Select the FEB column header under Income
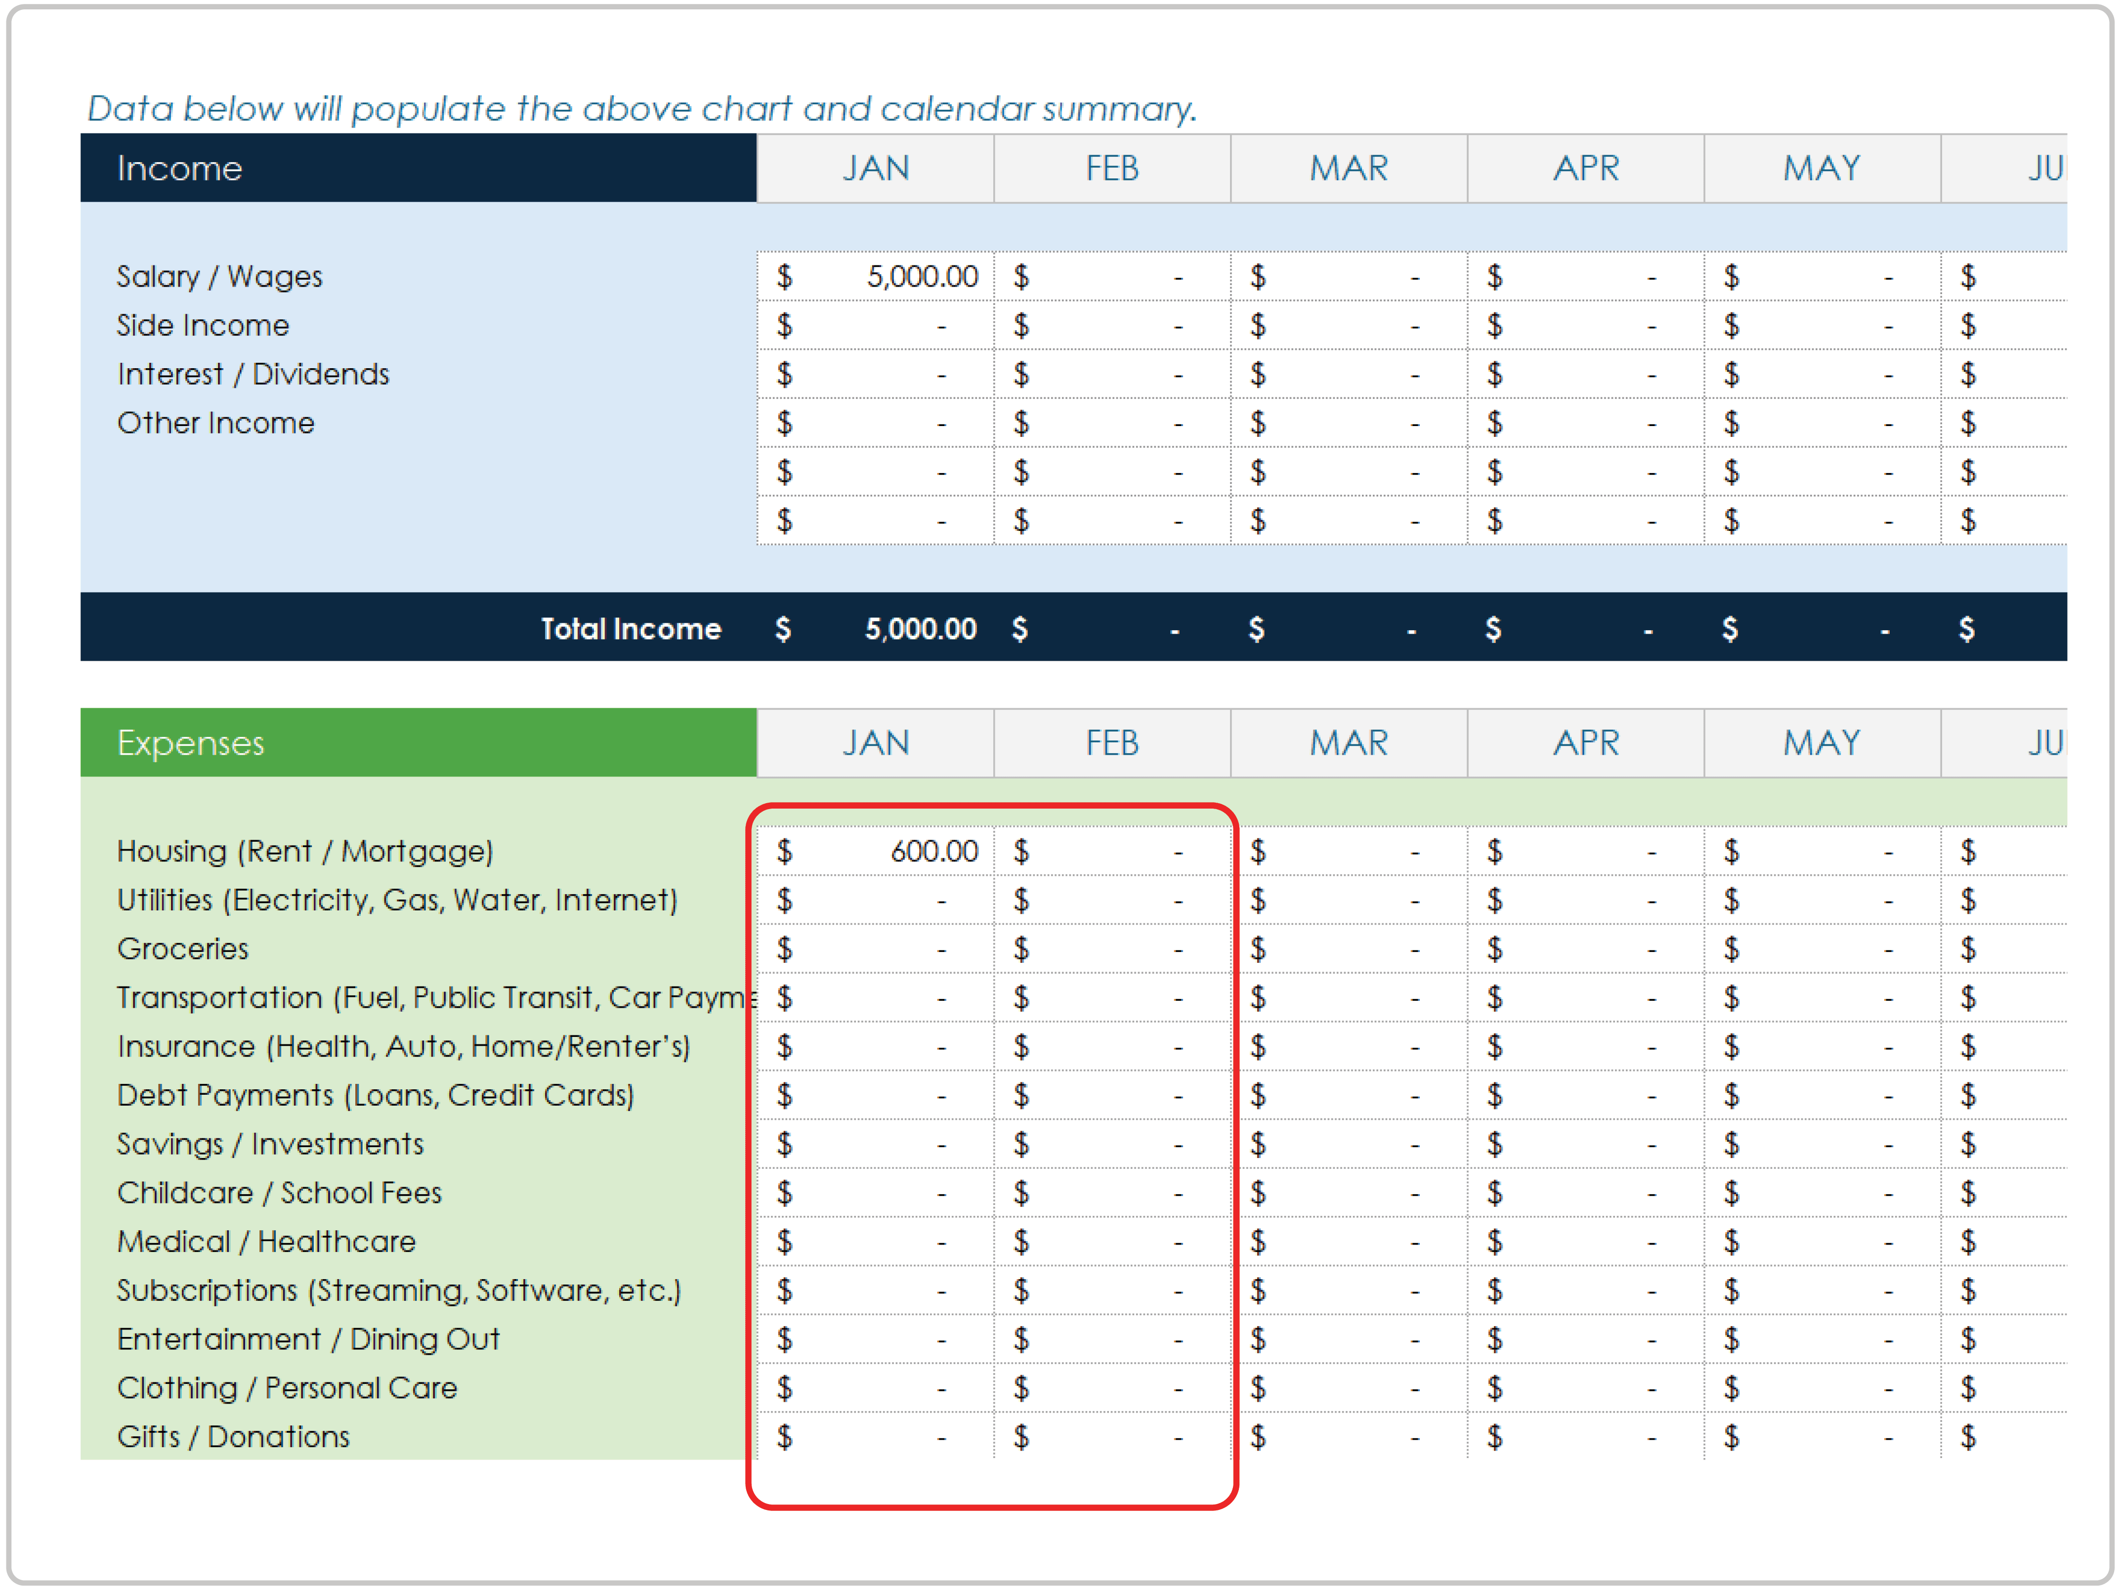2121x1590 pixels. point(1111,168)
